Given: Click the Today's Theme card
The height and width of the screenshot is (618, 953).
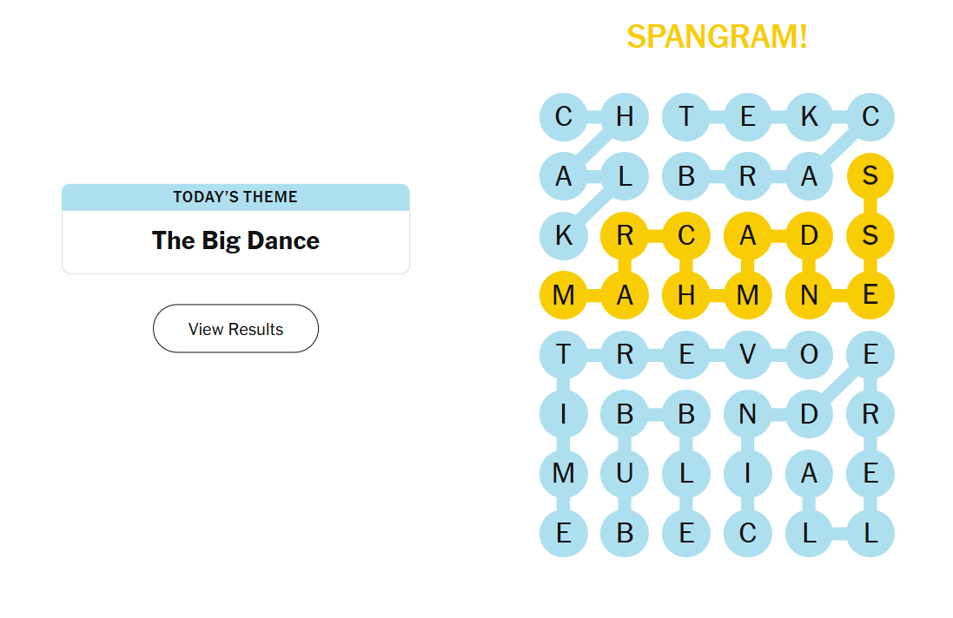Looking at the screenshot, I should click(235, 229).
